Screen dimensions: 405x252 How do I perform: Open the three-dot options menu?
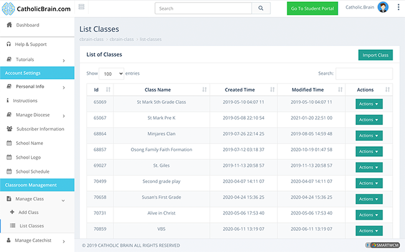(x=398, y=7)
